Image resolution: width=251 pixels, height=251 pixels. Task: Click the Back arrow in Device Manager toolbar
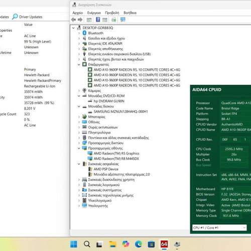(x=73, y=20)
